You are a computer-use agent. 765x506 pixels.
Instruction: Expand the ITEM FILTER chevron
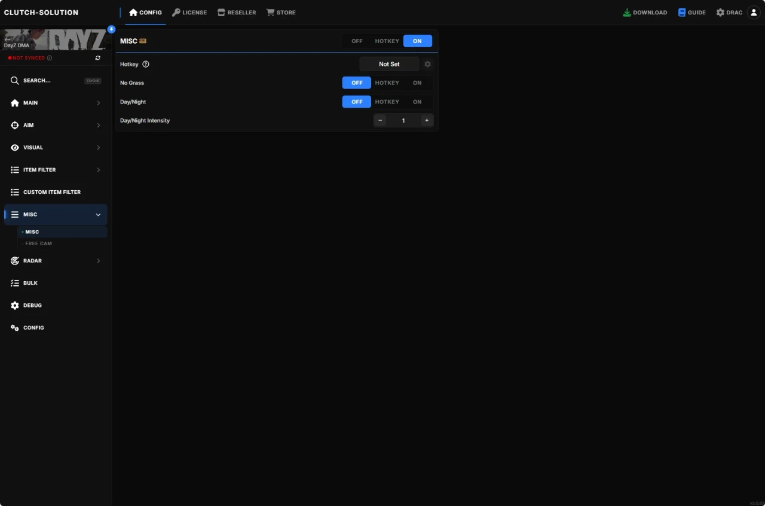99,170
